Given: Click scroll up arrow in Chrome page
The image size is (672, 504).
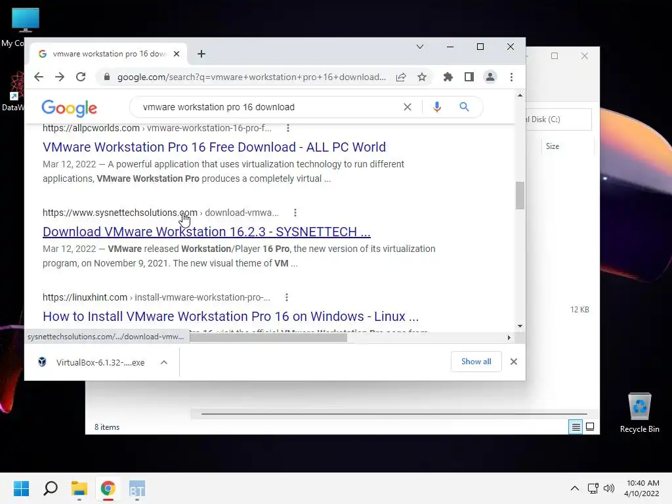Looking at the screenshot, I should click(x=520, y=96).
